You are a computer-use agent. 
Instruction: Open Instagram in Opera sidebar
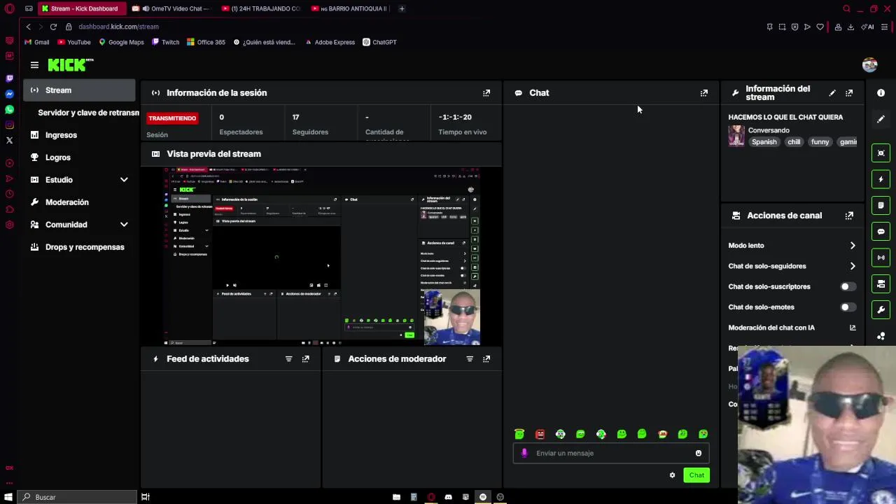pos(9,125)
